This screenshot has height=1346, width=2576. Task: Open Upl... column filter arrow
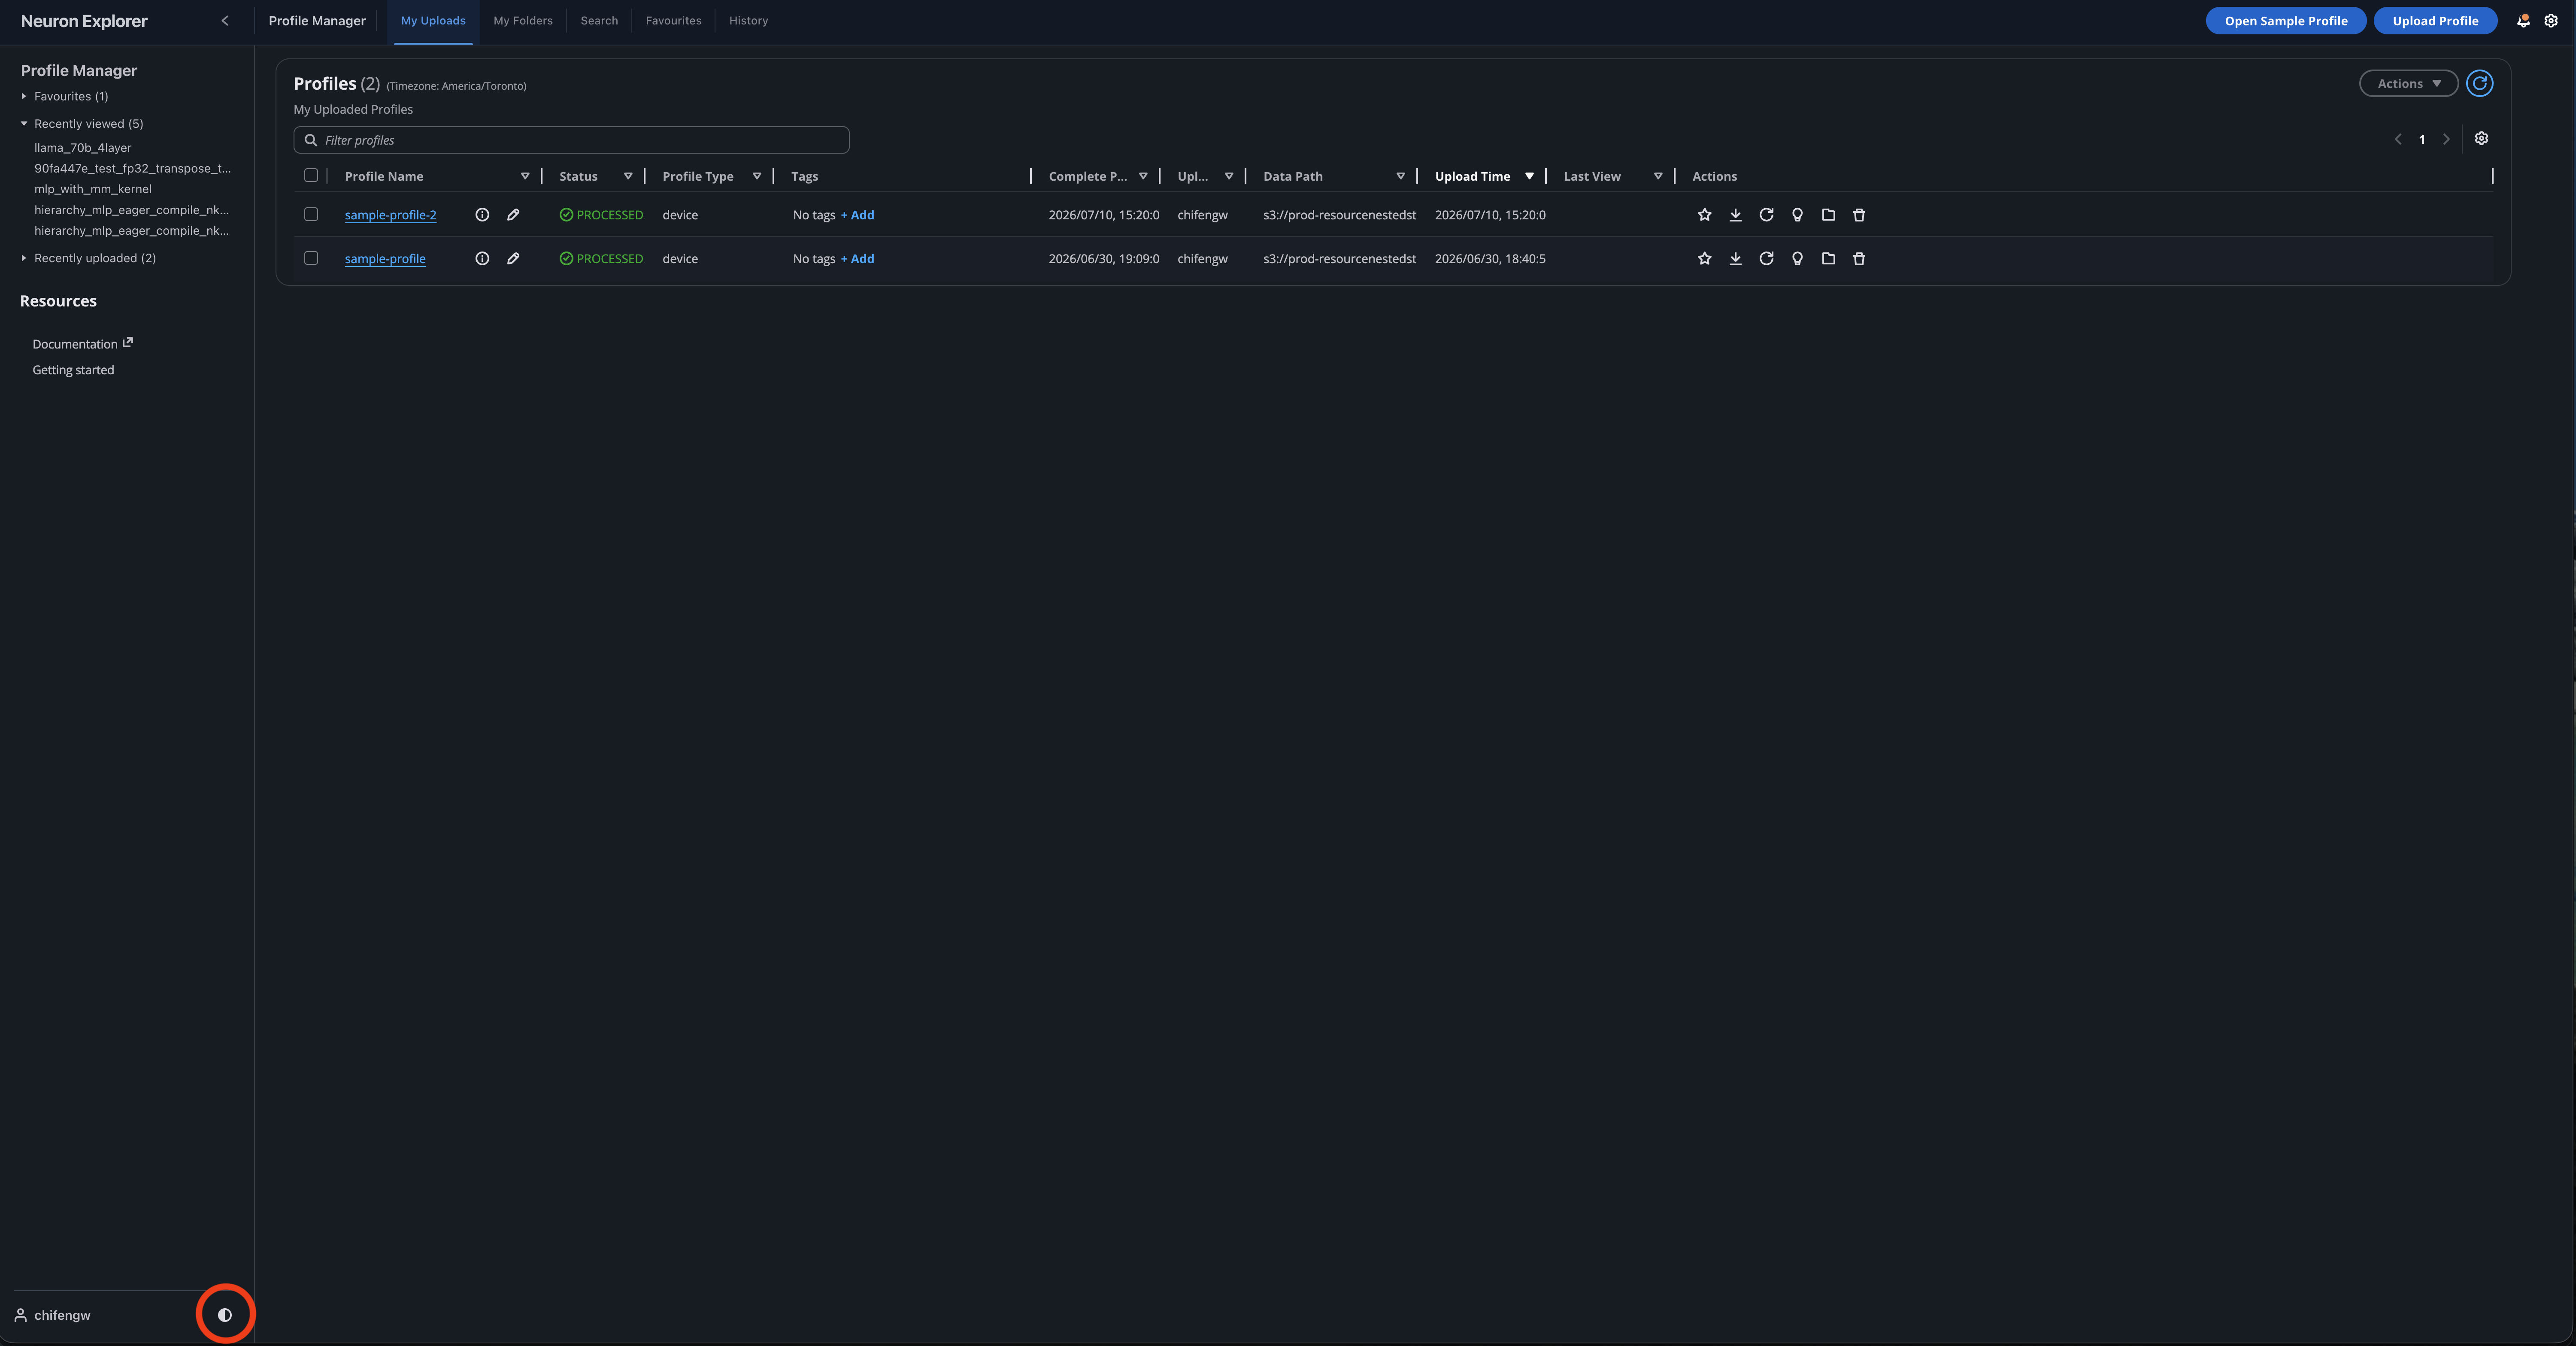[1229, 176]
